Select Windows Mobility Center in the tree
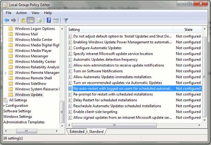Screen dimensions: 211x145 [x=35, y=62]
